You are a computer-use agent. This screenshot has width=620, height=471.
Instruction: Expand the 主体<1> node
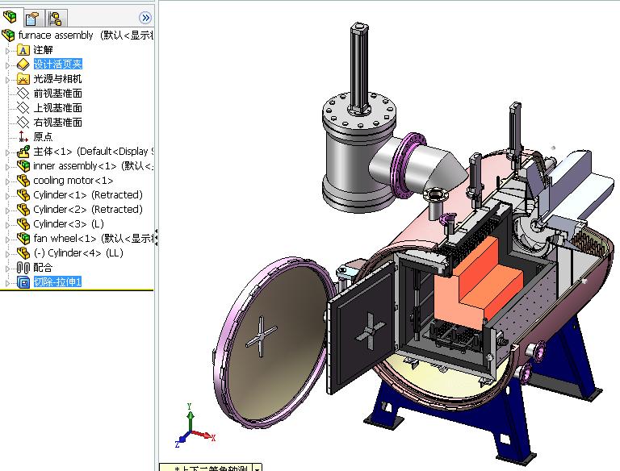pos(7,152)
